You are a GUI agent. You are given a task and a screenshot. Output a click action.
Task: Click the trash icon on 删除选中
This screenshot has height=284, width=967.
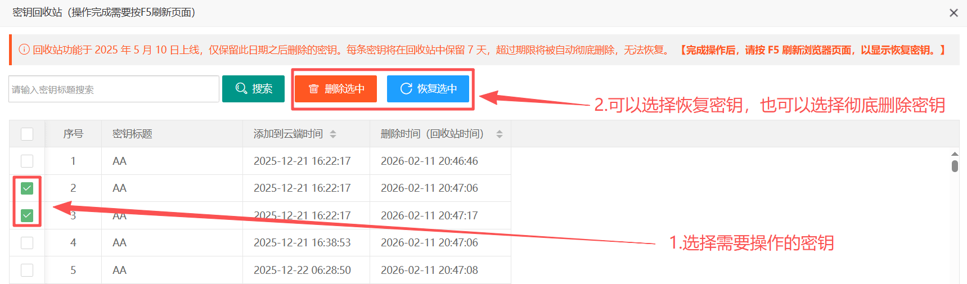pyautogui.click(x=314, y=89)
